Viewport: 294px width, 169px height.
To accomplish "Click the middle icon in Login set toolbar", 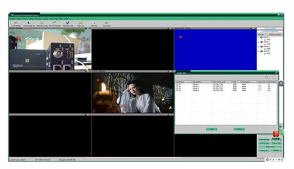I will [270, 77].
